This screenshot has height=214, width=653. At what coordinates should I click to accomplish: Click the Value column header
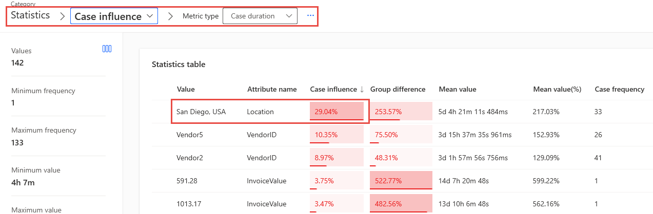pyautogui.click(x=186, y=89)
